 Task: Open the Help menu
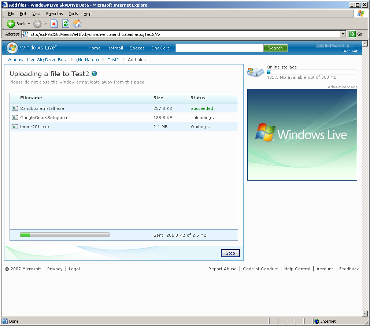coord(87,14)
